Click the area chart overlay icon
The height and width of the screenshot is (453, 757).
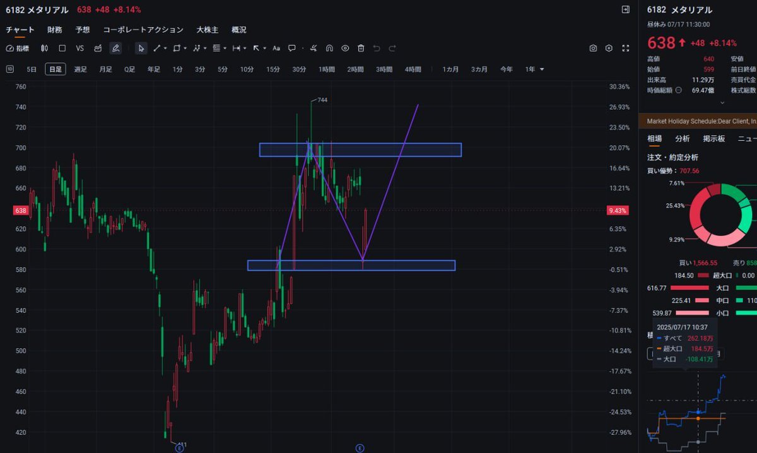[x=98, y=48]
